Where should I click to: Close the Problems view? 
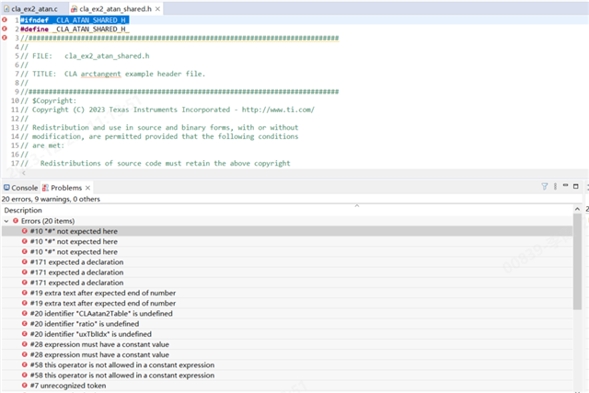[x=87, y=188]
